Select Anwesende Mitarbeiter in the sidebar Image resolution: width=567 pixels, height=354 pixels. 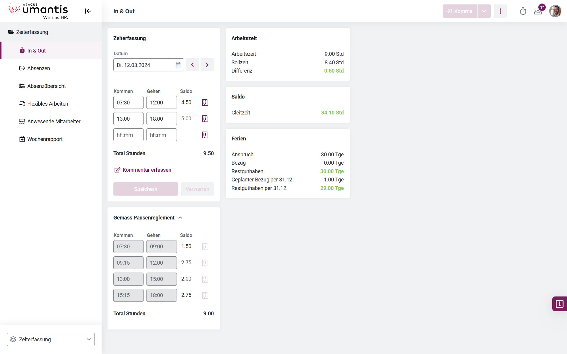click(54, 121)
